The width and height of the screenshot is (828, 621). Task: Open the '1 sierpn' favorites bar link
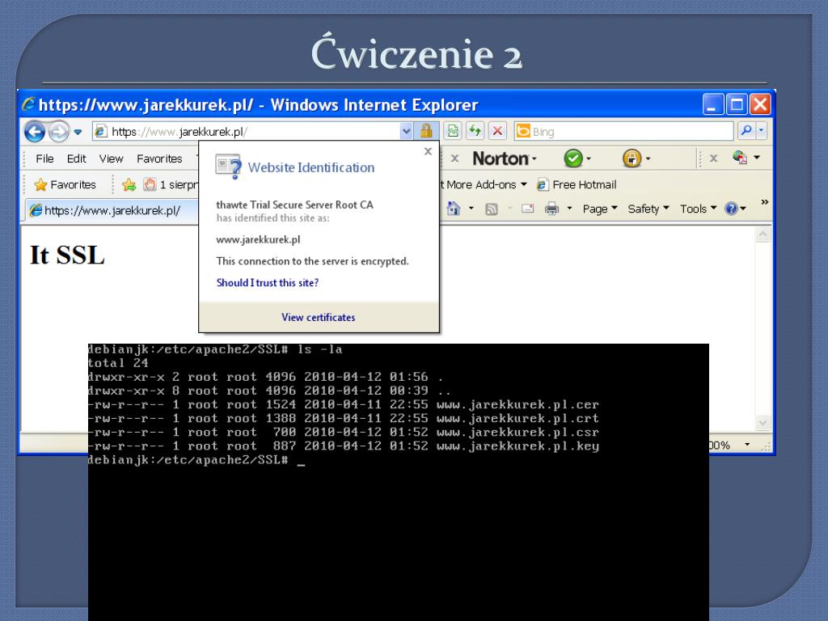point(171,184)
